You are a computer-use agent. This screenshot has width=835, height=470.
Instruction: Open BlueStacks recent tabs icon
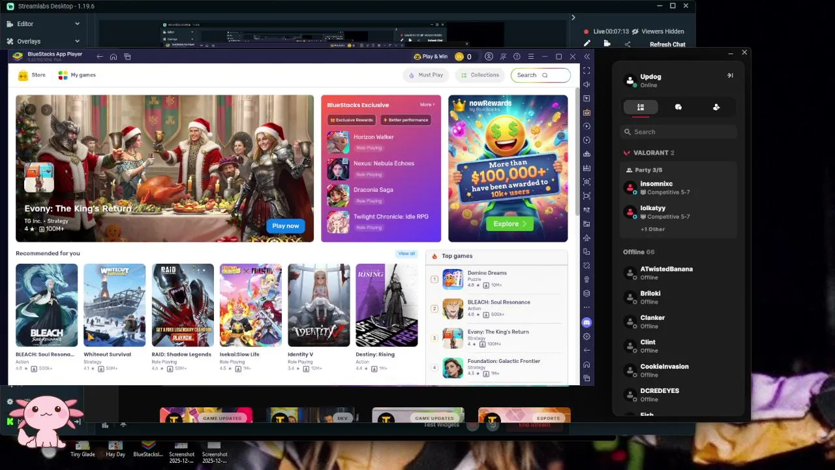127,57
